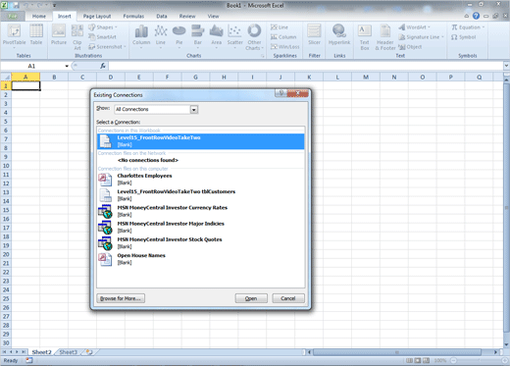Image resolution: width=510 pixels, height=366 pixels.
Task: Select Level15_FrontRowVideoTakeTwo tblCustomers connection
Action: [x=201, y=195]
